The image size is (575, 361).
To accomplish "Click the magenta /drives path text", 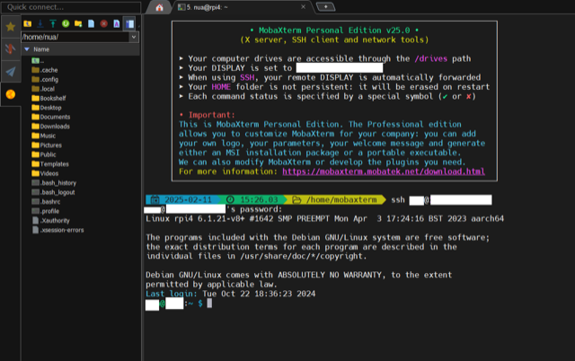I will coord(430,58).
